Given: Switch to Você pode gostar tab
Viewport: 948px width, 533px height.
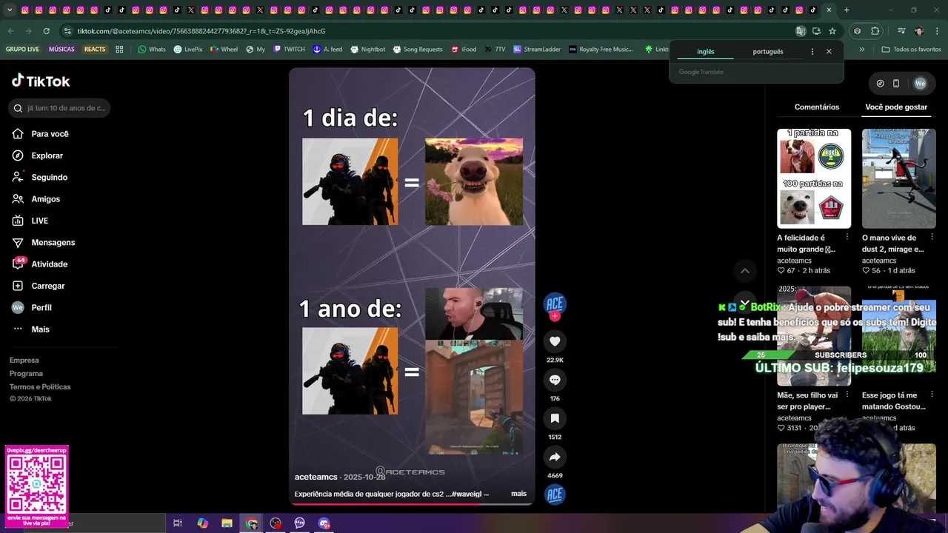Looking at the screenshot, I should tap(896, 107).
